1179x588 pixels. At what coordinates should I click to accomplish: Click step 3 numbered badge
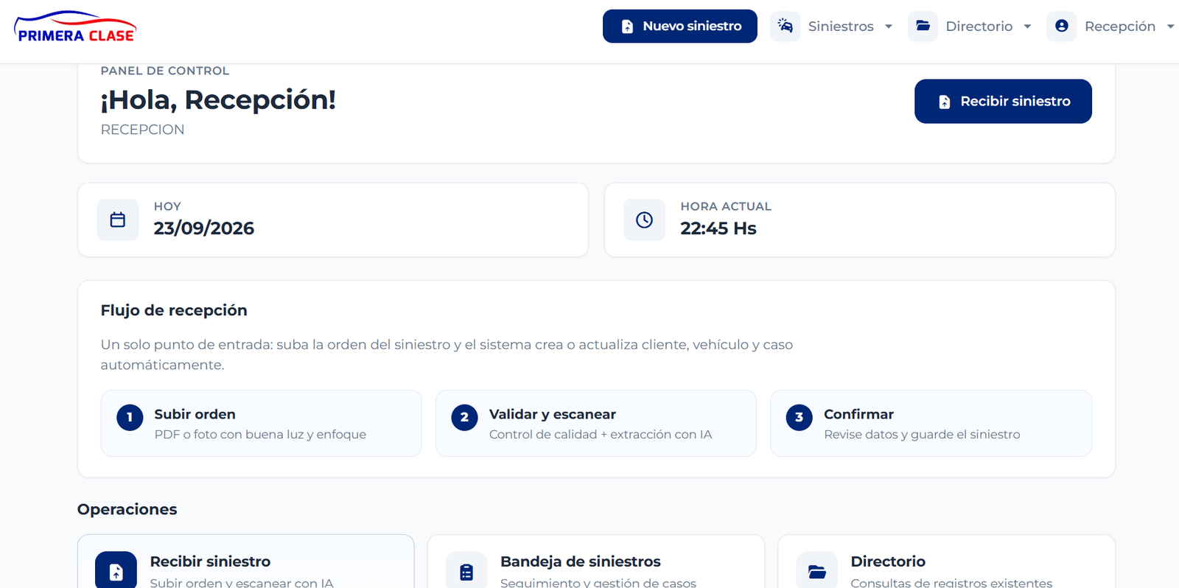coord(799,417)
